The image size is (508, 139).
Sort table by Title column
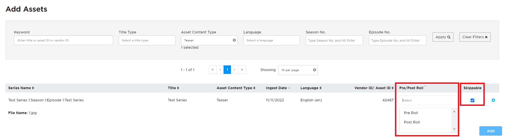coord(173,88)
